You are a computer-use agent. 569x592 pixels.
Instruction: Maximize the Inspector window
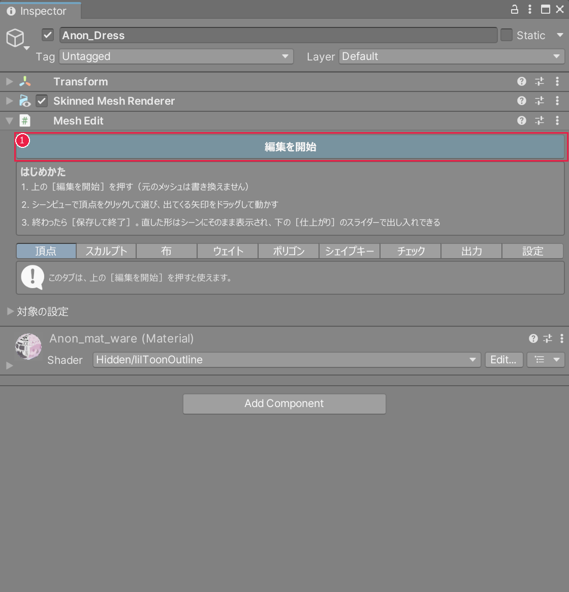tap(546, 10)
